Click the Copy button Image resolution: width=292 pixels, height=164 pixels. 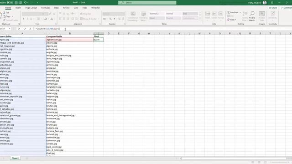pos(7,16)
